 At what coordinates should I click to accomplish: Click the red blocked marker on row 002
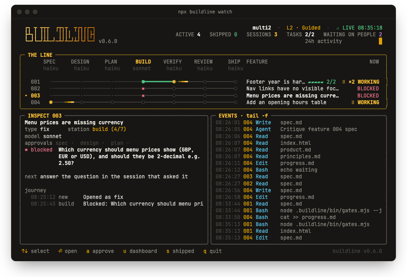click(x=143, y=89)
